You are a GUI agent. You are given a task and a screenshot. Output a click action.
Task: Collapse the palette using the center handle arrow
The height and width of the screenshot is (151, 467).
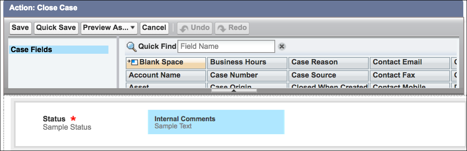(x=234, y=91)
